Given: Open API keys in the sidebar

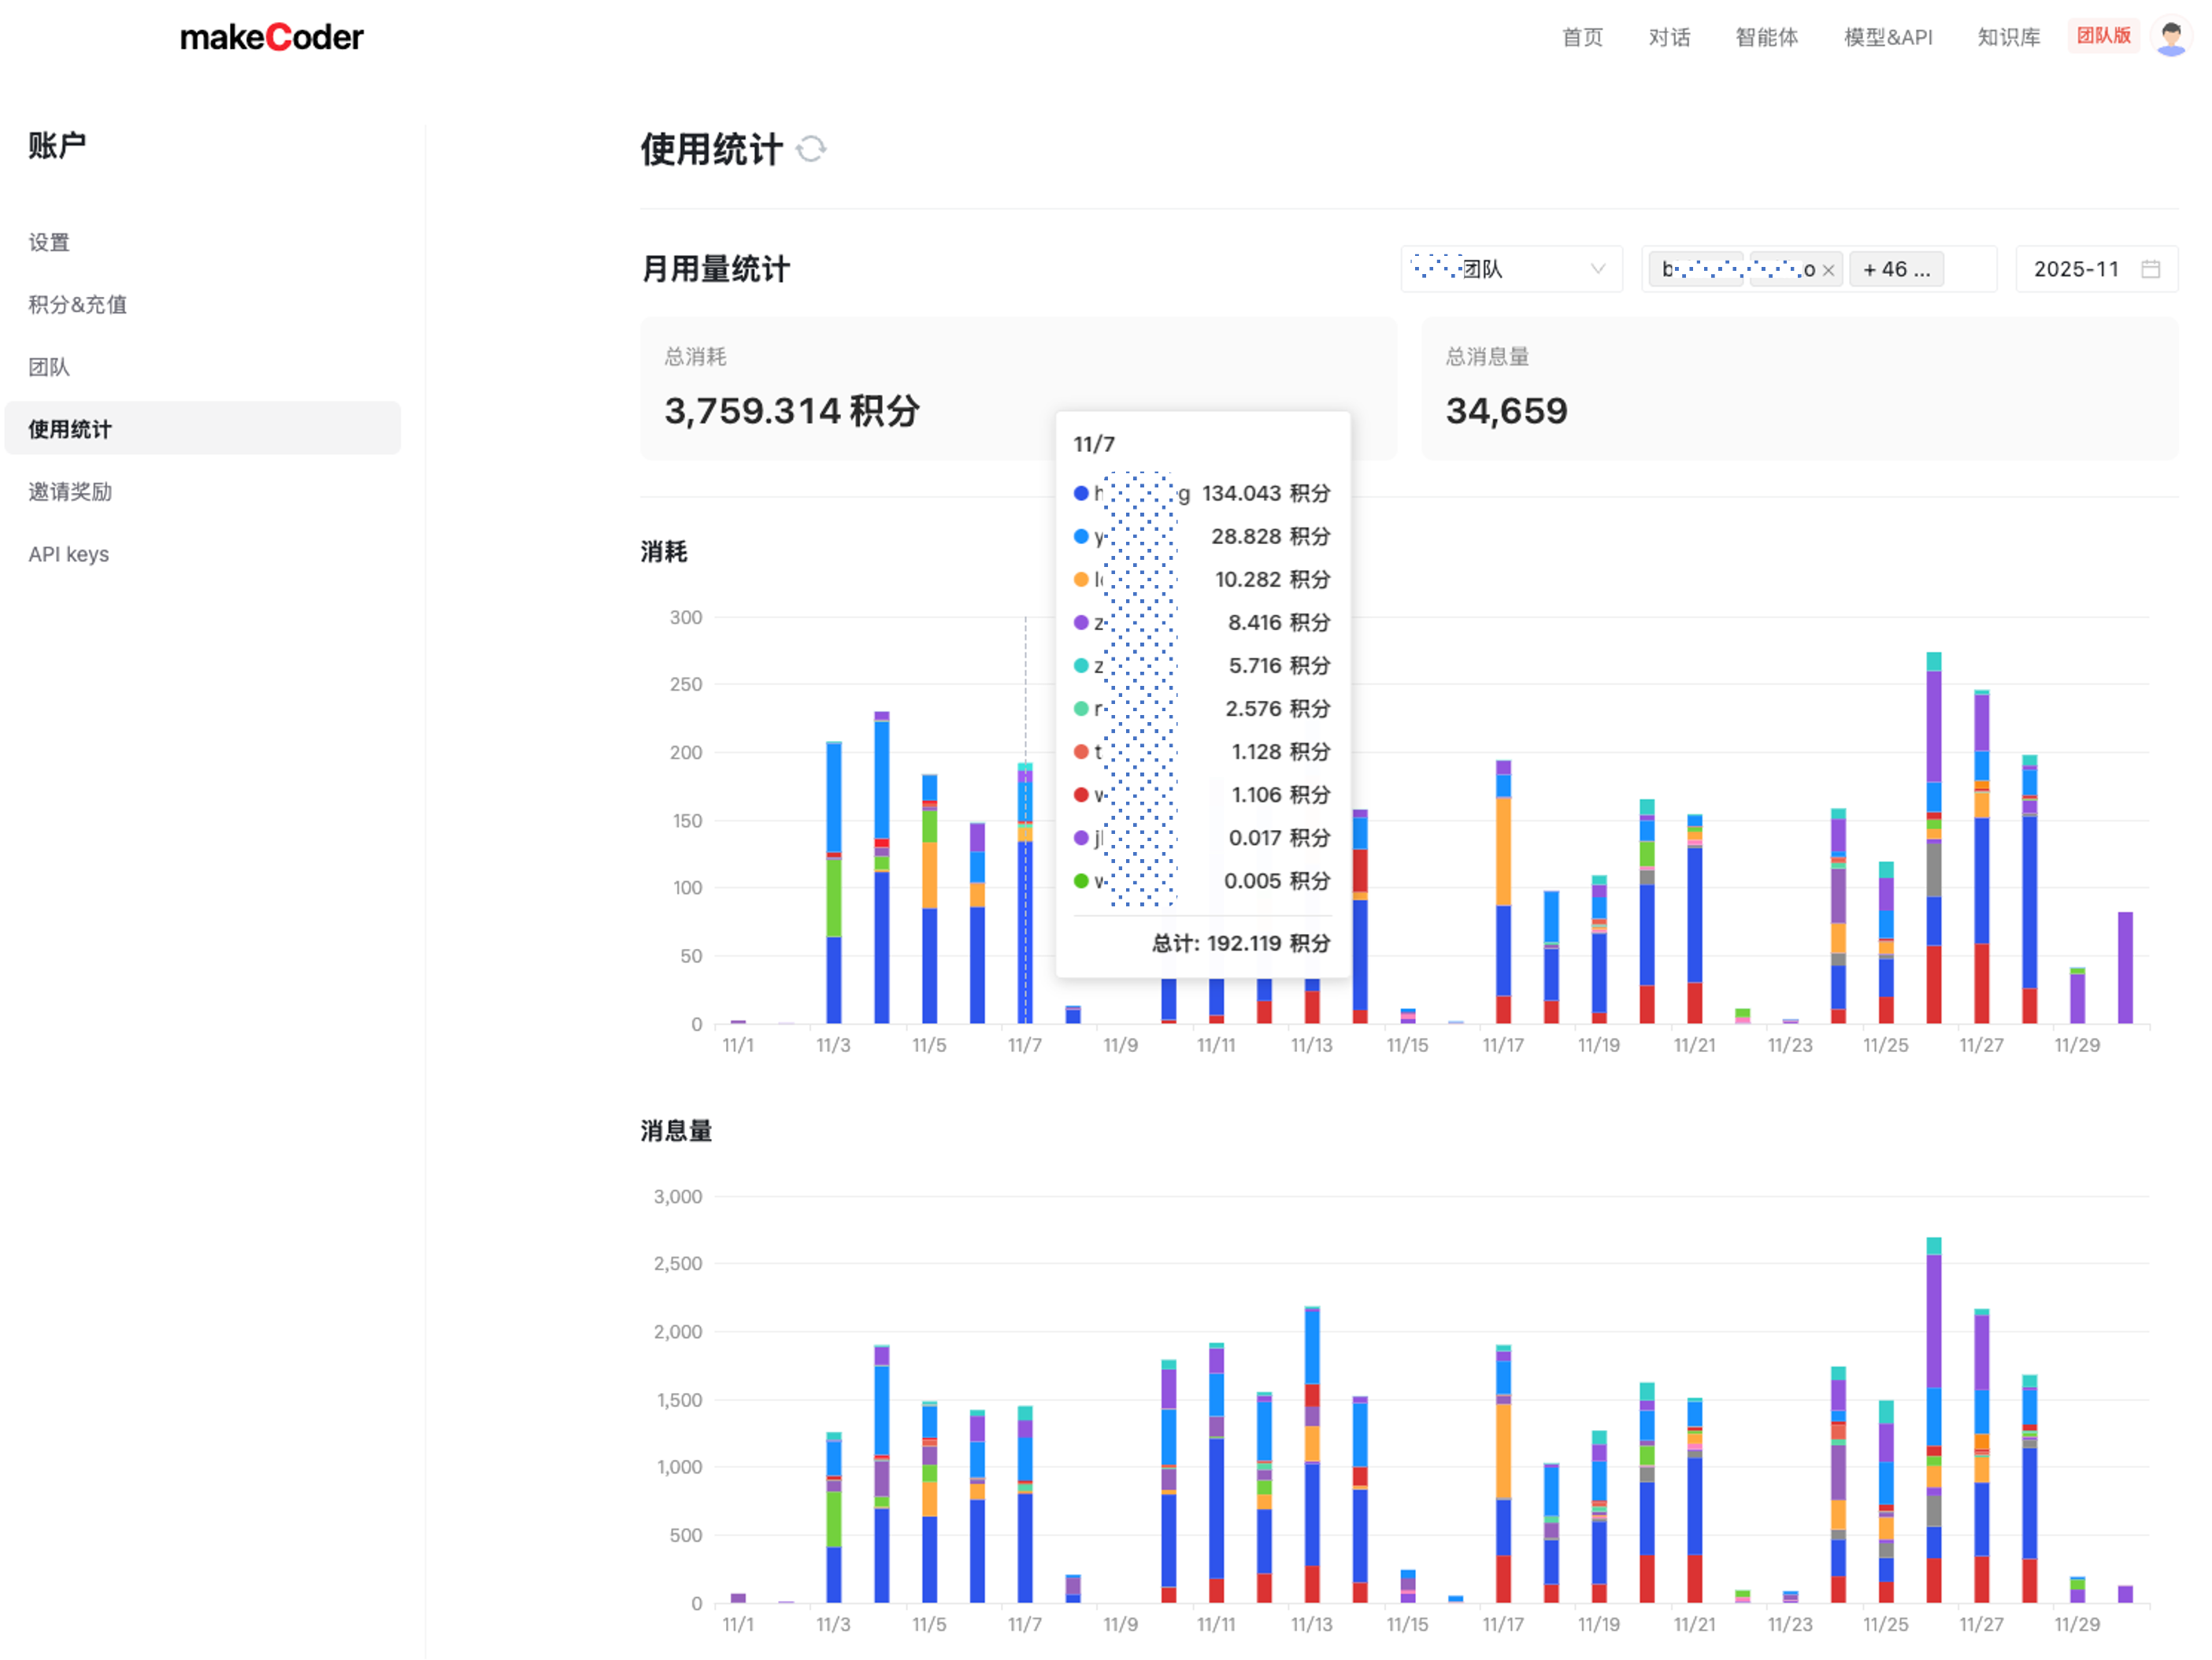Looking at the screenshot, I should coord(68,554).
